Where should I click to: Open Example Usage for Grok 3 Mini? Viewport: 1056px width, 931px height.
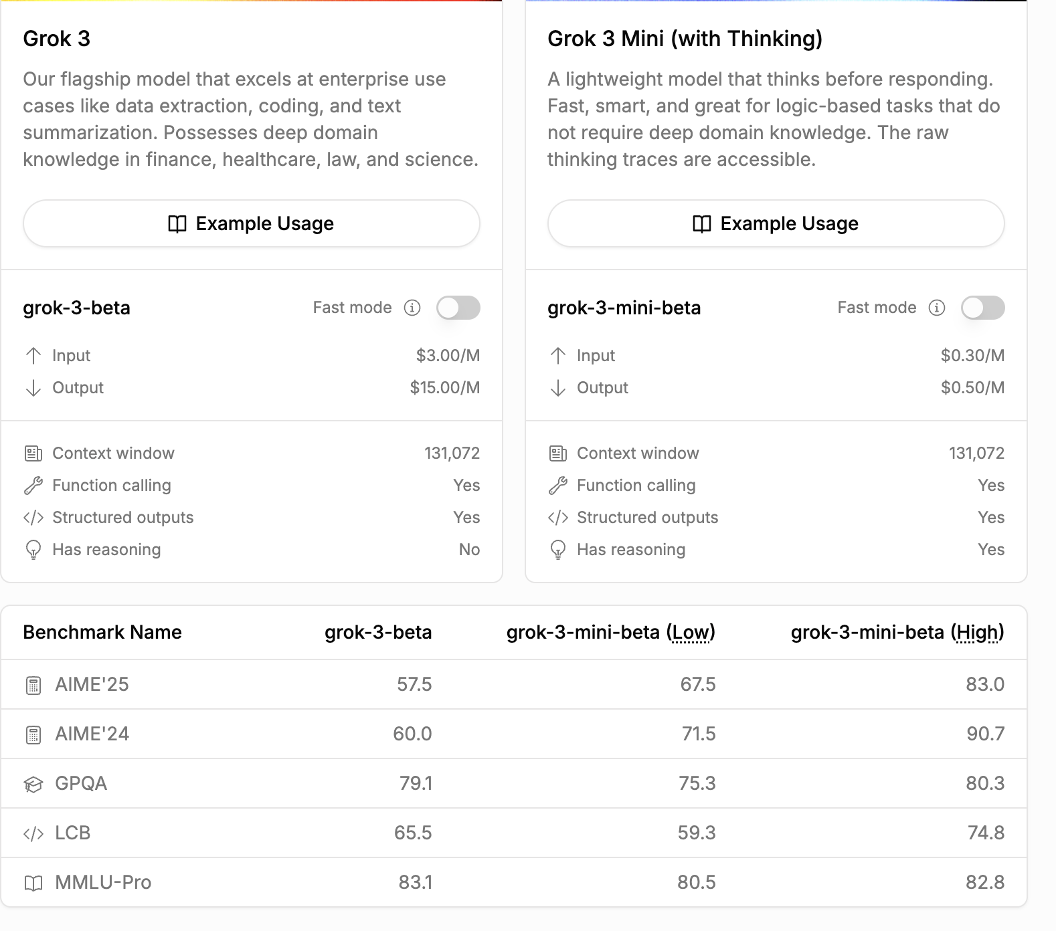coord(776,223)
